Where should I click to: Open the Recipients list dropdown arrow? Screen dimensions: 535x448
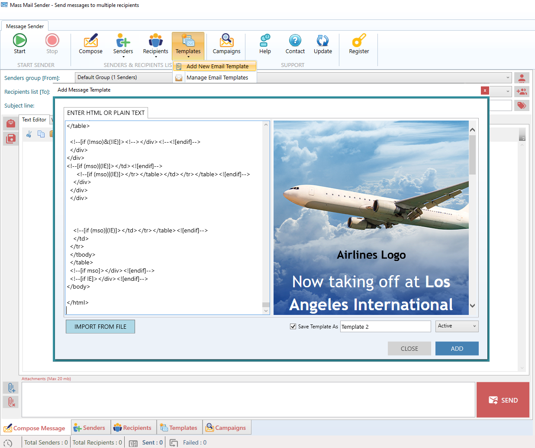508,92
